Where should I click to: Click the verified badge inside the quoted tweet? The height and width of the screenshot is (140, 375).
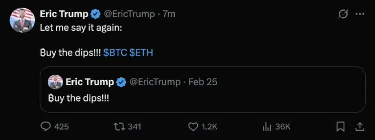point(121,82)
